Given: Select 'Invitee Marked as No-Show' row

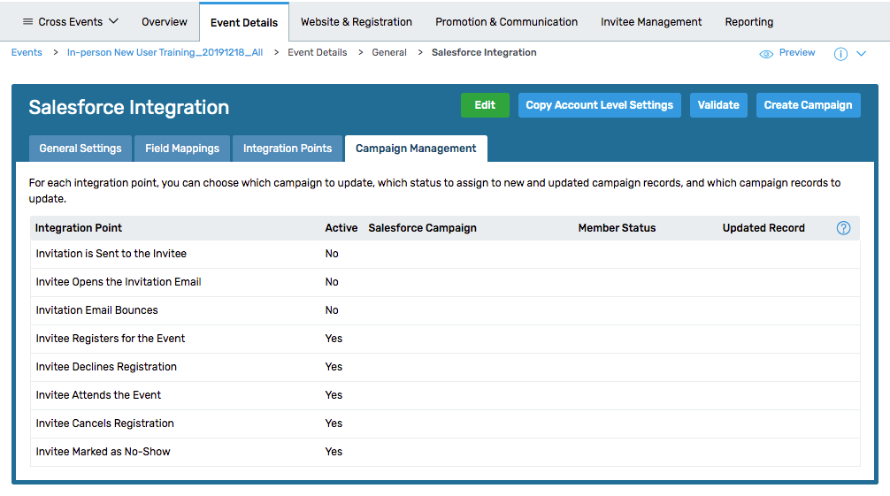Looking at the screenshot, I should click(445, 452).
